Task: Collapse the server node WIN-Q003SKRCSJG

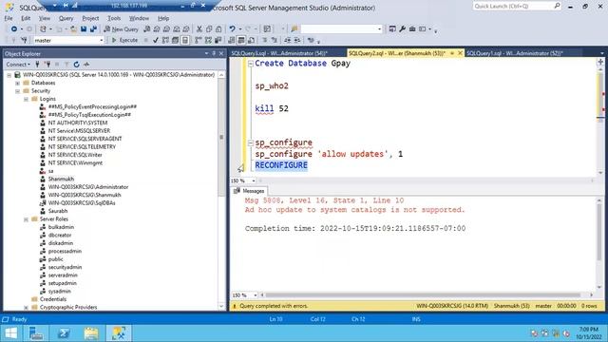Action: pos(9,75)
